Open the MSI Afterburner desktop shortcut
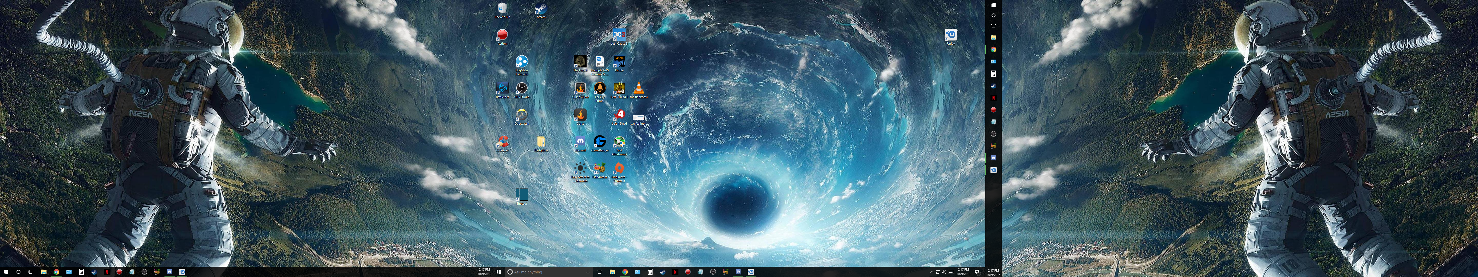 coord(619,145)
